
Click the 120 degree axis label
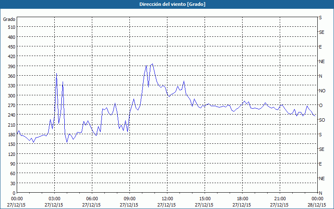coord(12,154)
